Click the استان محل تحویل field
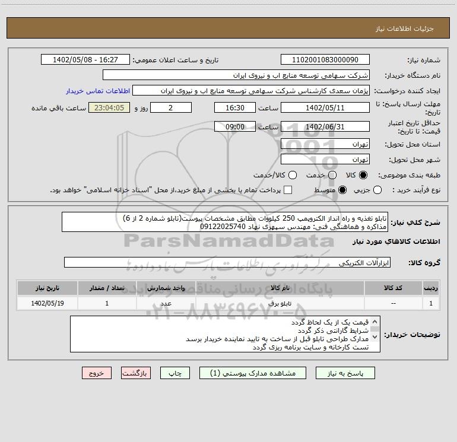 point(325,144)
